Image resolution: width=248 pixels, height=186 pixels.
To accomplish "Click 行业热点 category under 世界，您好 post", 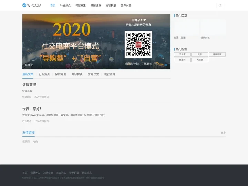I will [x=27, y=121].
